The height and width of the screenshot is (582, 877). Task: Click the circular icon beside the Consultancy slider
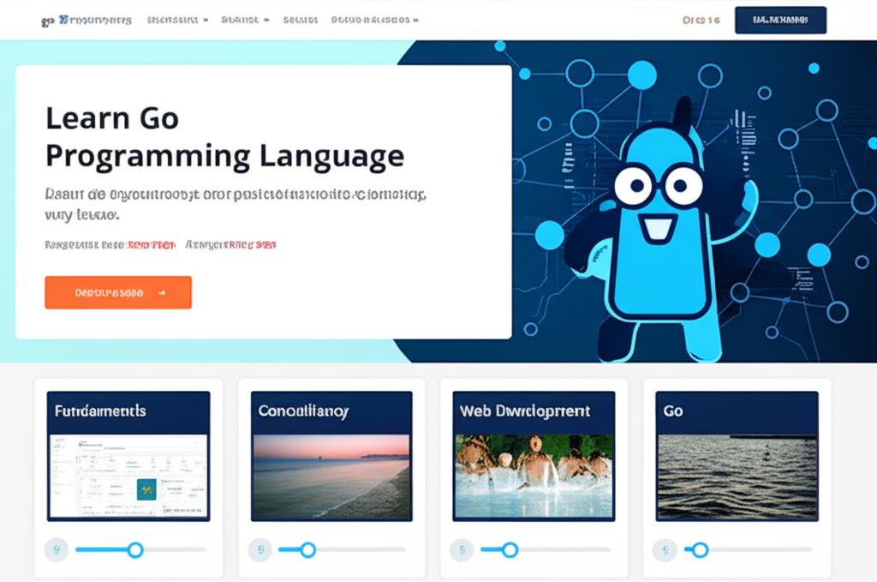click(260, 549)
